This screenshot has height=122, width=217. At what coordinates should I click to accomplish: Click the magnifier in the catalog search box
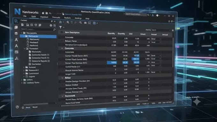54,30
